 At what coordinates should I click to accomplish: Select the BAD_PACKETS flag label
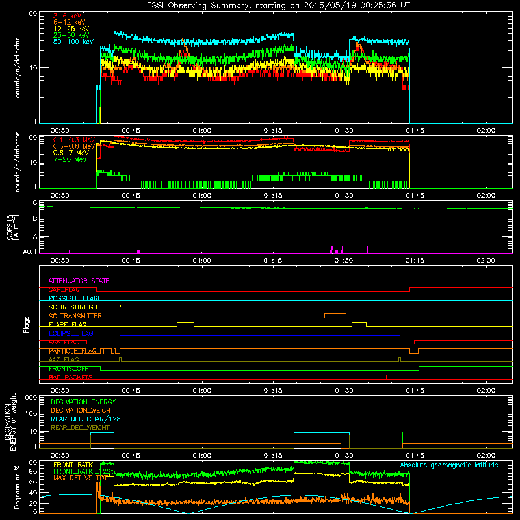(x=71, y=378)
